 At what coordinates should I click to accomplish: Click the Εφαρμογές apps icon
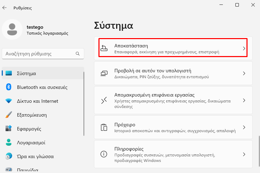(9, 128)
